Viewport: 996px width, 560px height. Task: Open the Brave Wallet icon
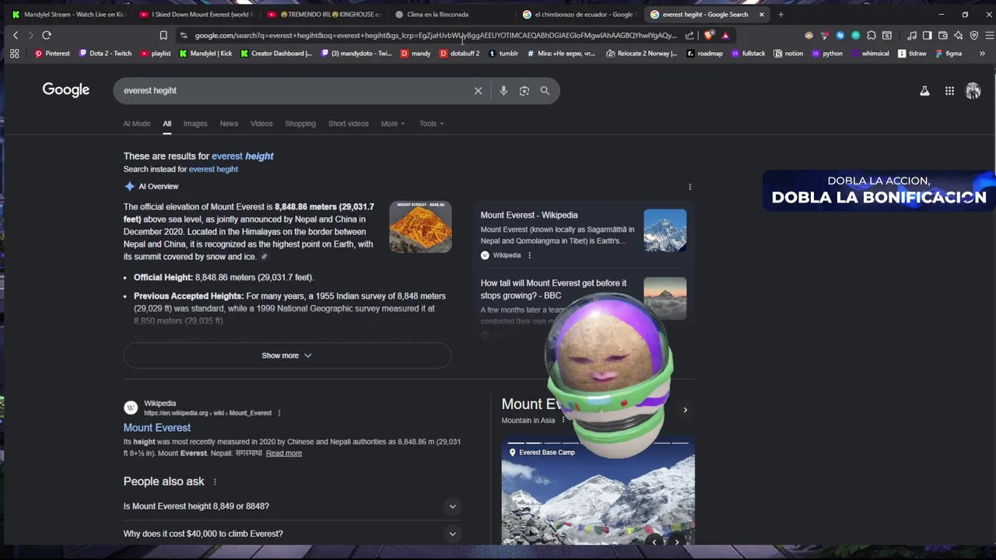pos(943,35)
